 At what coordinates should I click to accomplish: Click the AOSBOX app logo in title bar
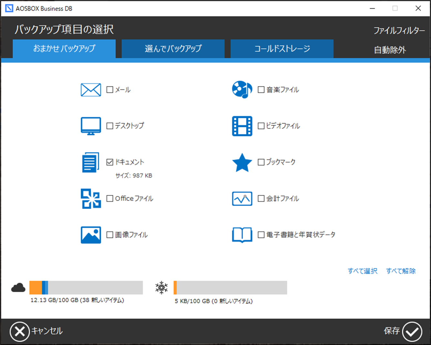tap(9, 8)
